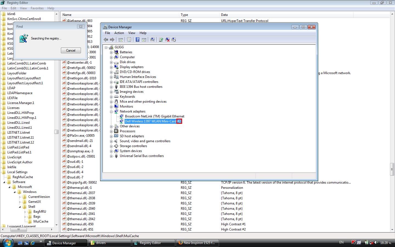Image resolution: width=395 pixels, height=247 pixels.
Task: Click the Type column header in Registry Editor
Action: pyautogui.click(x=200, y=15)
